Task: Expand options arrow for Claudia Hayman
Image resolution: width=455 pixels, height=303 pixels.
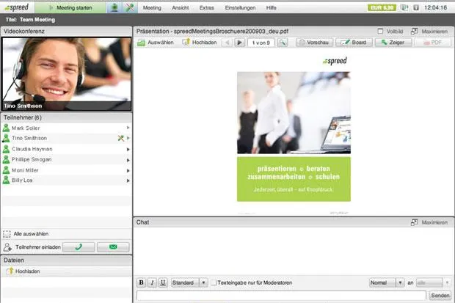Action: coord(128,149)
